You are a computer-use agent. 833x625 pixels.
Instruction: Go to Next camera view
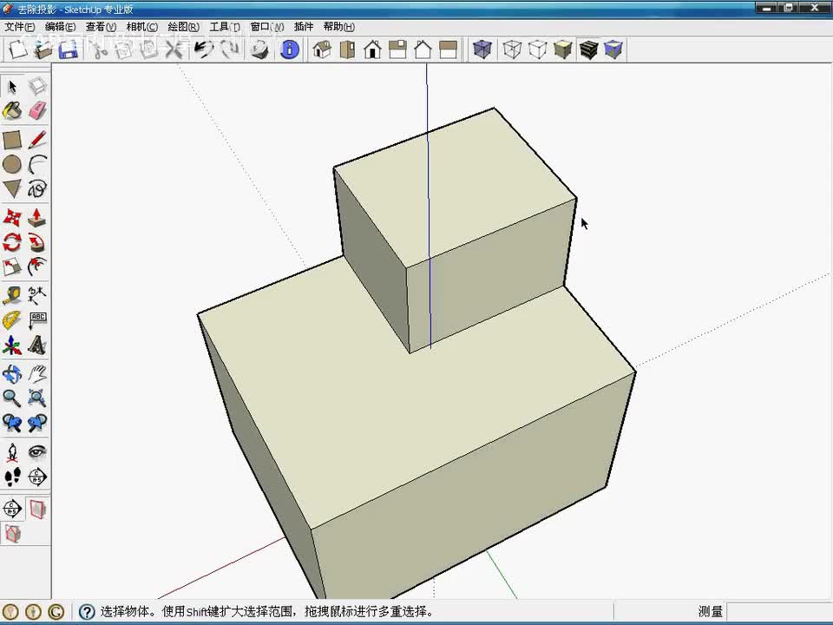coord(37,423)
